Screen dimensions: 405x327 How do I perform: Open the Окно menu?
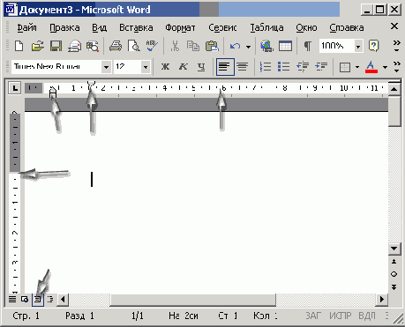coord(306,27)
